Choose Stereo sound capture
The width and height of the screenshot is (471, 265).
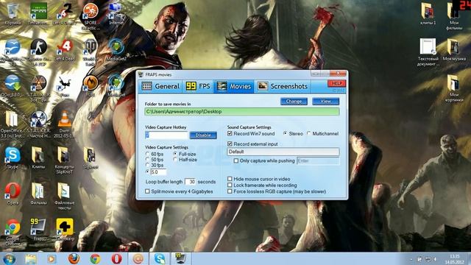[x=285, y=133]
